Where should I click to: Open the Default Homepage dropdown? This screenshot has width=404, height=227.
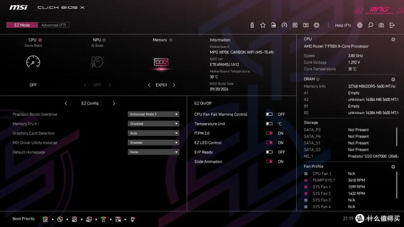click(153, 152)
